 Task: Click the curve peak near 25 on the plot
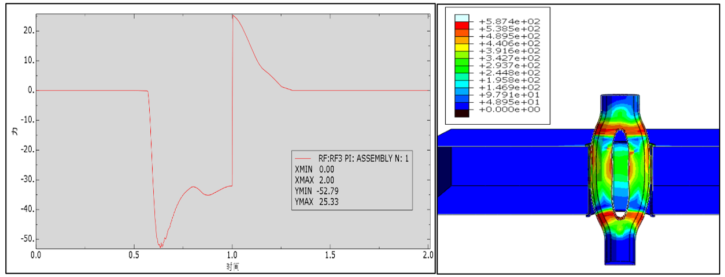[232, 16]
